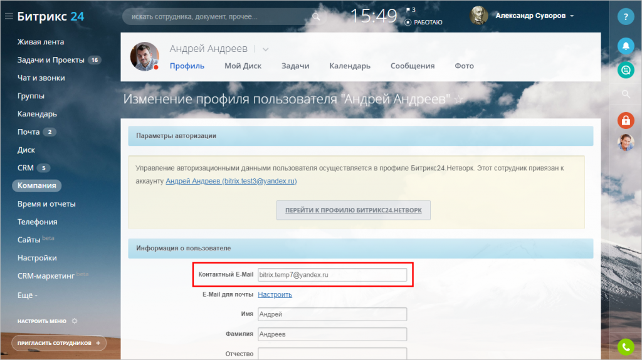The image size is (642, 360).
Task: Click the search magnifier in top search bar
Action: point(316,17)
